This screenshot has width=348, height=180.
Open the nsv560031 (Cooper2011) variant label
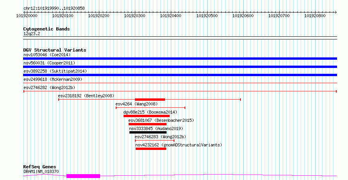pos(49,63)
